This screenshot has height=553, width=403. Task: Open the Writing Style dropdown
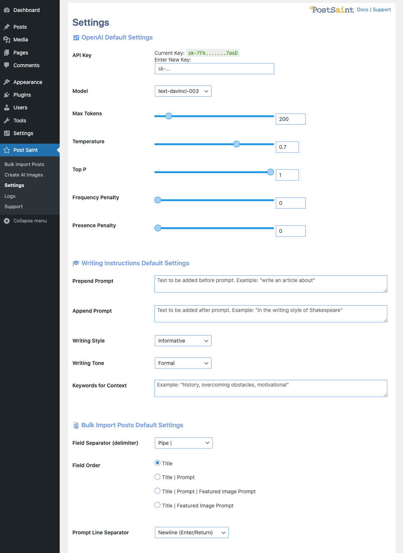tap(183, 341)
